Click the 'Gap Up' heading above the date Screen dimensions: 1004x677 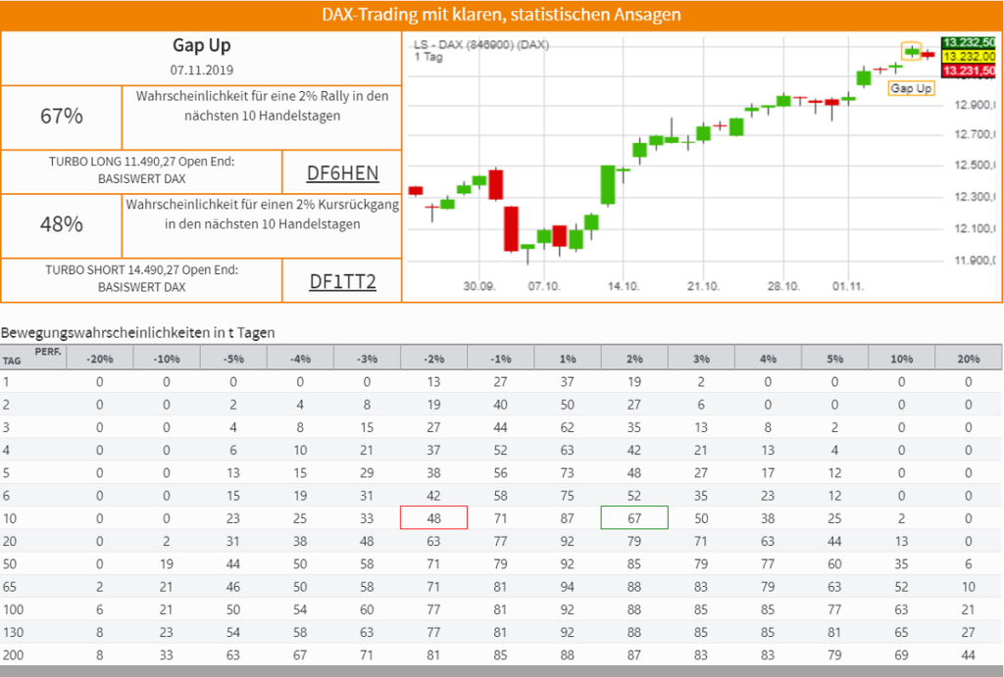pos(202,45)
